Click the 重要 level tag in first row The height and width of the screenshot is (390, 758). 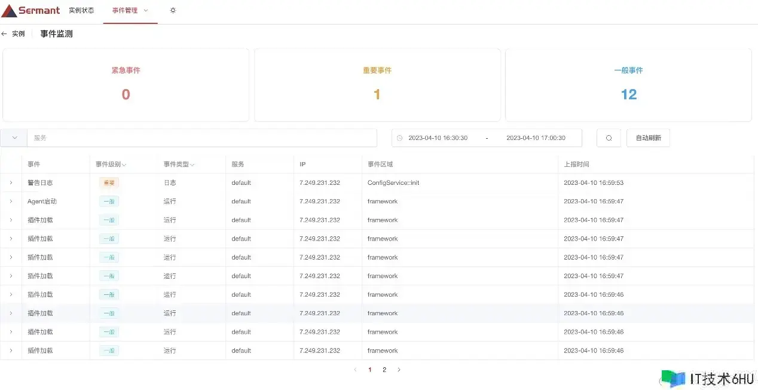tap(109, 183)
